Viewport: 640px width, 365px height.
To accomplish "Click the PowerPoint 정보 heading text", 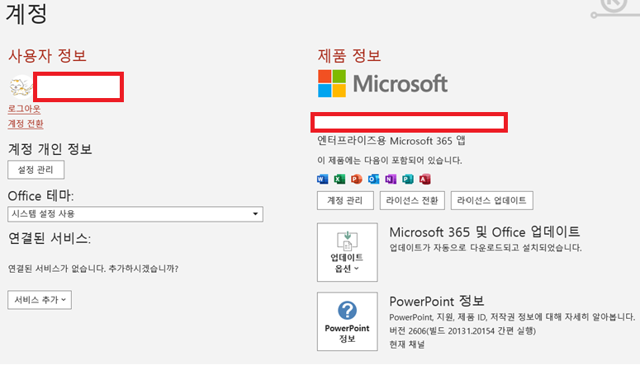I will coord(437,301).
